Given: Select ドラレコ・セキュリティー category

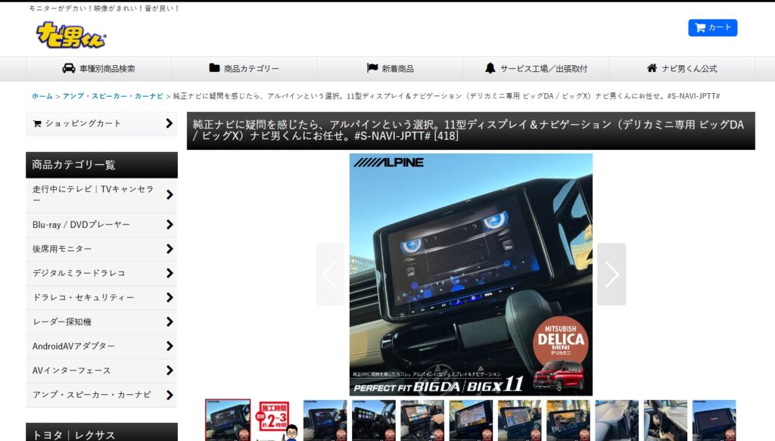Looking at the screenshot, I should tap(101, 297).
